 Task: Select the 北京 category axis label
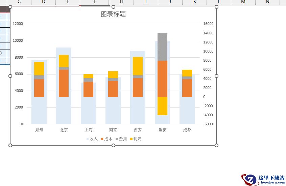64,130
